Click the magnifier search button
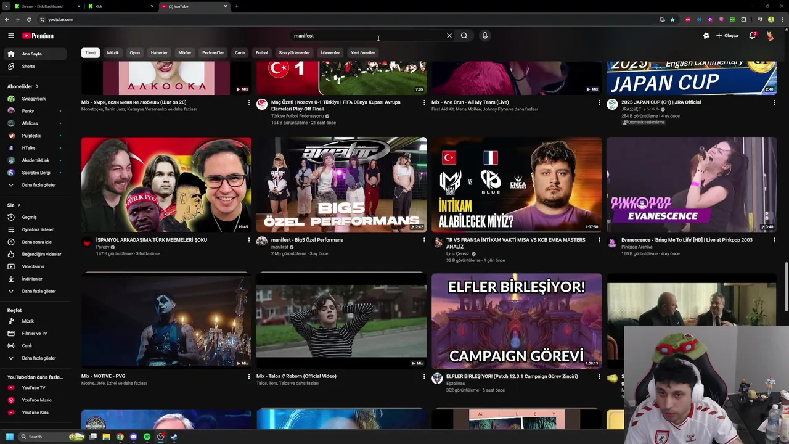789x444 pixels. click(464, 36)
